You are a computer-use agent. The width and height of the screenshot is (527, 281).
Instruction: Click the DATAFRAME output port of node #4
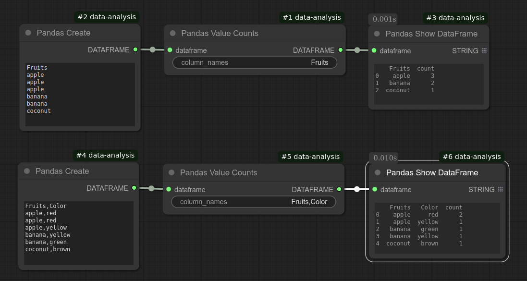pos(134,188)
